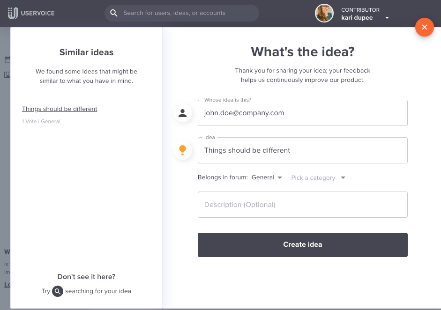
Task: Click the calendar icon in the left sidebar
Action: click(x=7, y=59)
